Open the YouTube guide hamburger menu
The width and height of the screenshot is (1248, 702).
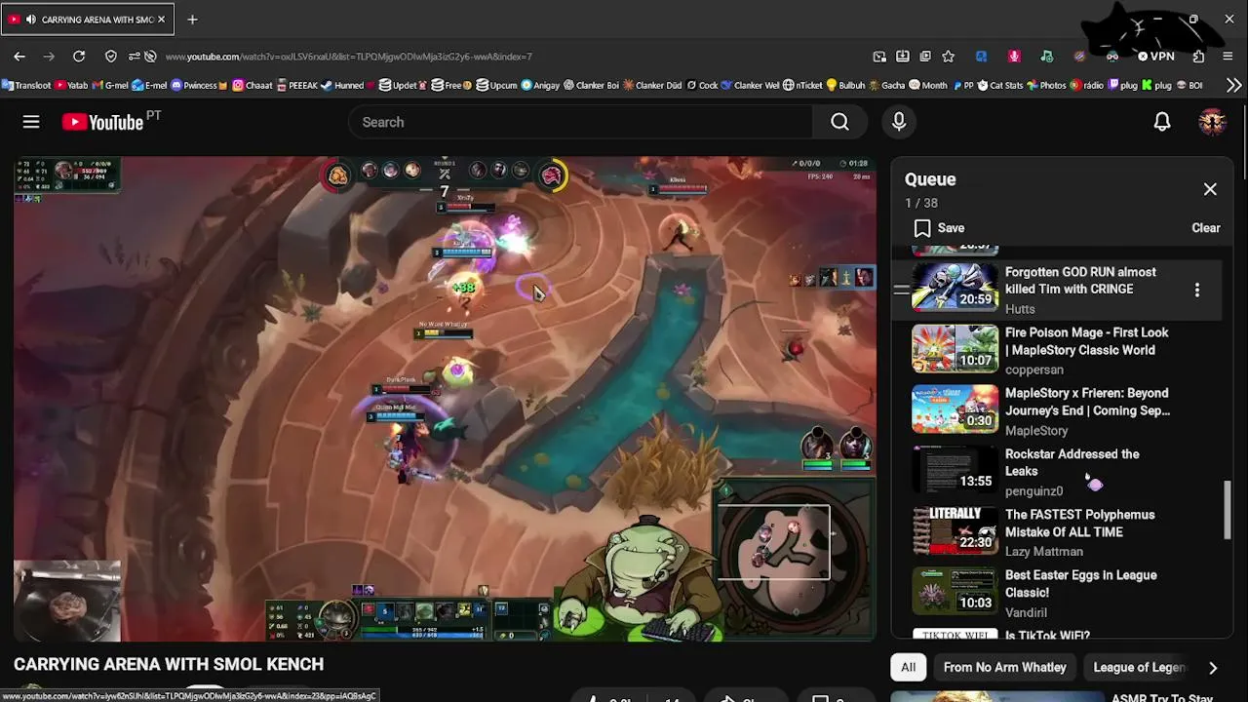coord(31,122)
